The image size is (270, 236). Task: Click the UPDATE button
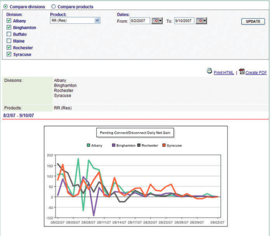click(x=253, y=21)
